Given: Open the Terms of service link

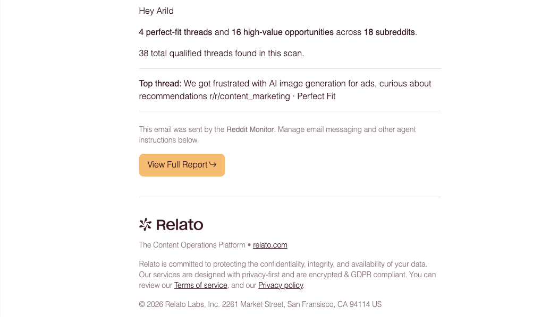Looking at the screenshot, I should pyautogui.click(x=200, y=285).
